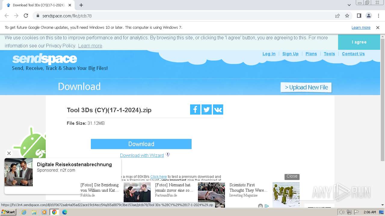Close the Reisekostenabrechnung ad popup
Image resolution: width=385 pixels, height=216 pixels.
(x=9, y=153)
